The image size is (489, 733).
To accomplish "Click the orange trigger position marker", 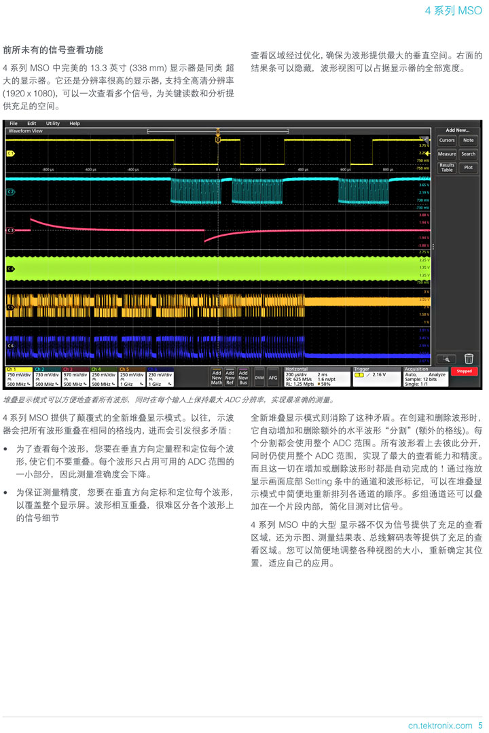I will 218,139.
